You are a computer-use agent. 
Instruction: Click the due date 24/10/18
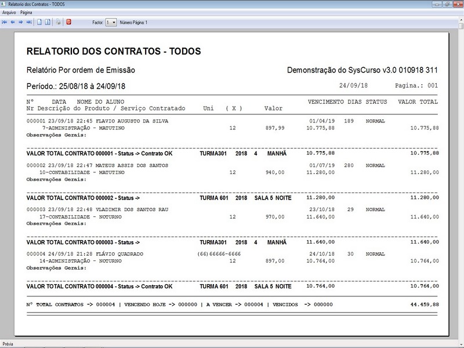(322, 254)
